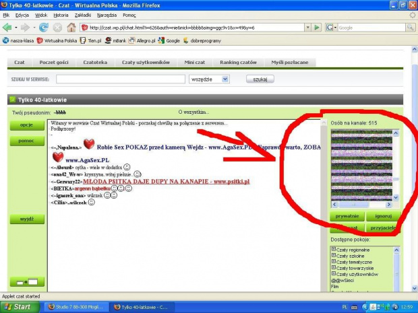Click the search magnifier icon

pyautogui.click(x=410, y=28)
